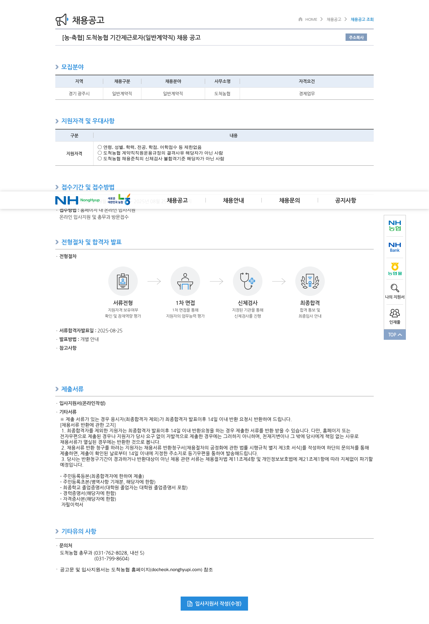The height and width of the screenshot is (624, 429).
Task: Click the 새로운 대한민국 농협 logo
Action: click(x=119, y=200)
